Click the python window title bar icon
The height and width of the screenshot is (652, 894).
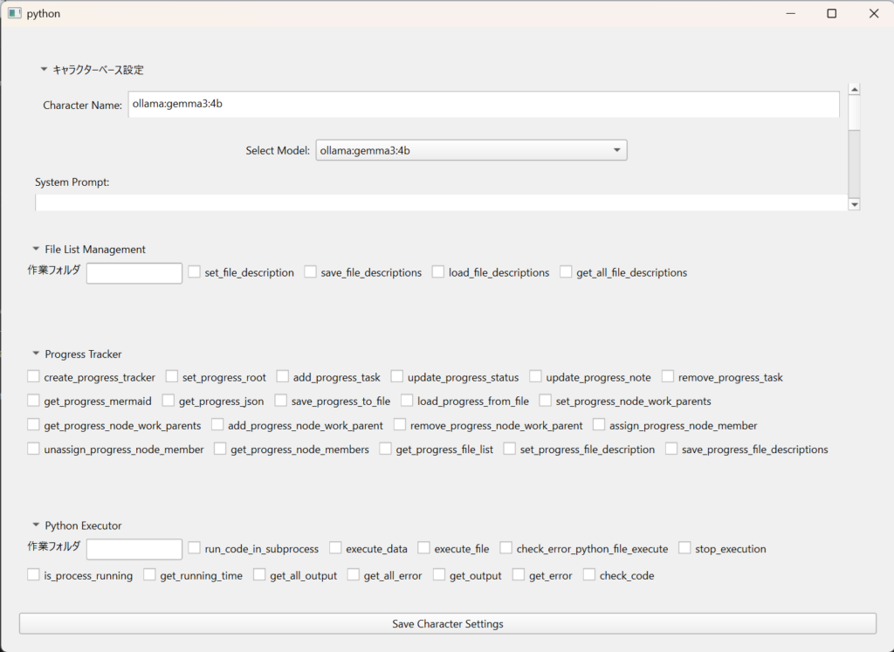click(14, 13)
